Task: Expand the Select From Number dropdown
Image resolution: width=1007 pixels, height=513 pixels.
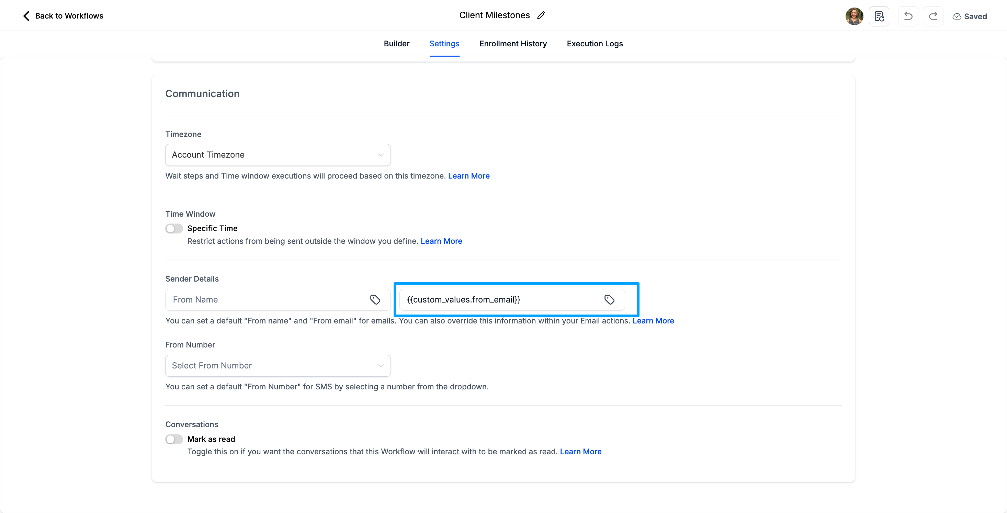Action: (278, 366)
